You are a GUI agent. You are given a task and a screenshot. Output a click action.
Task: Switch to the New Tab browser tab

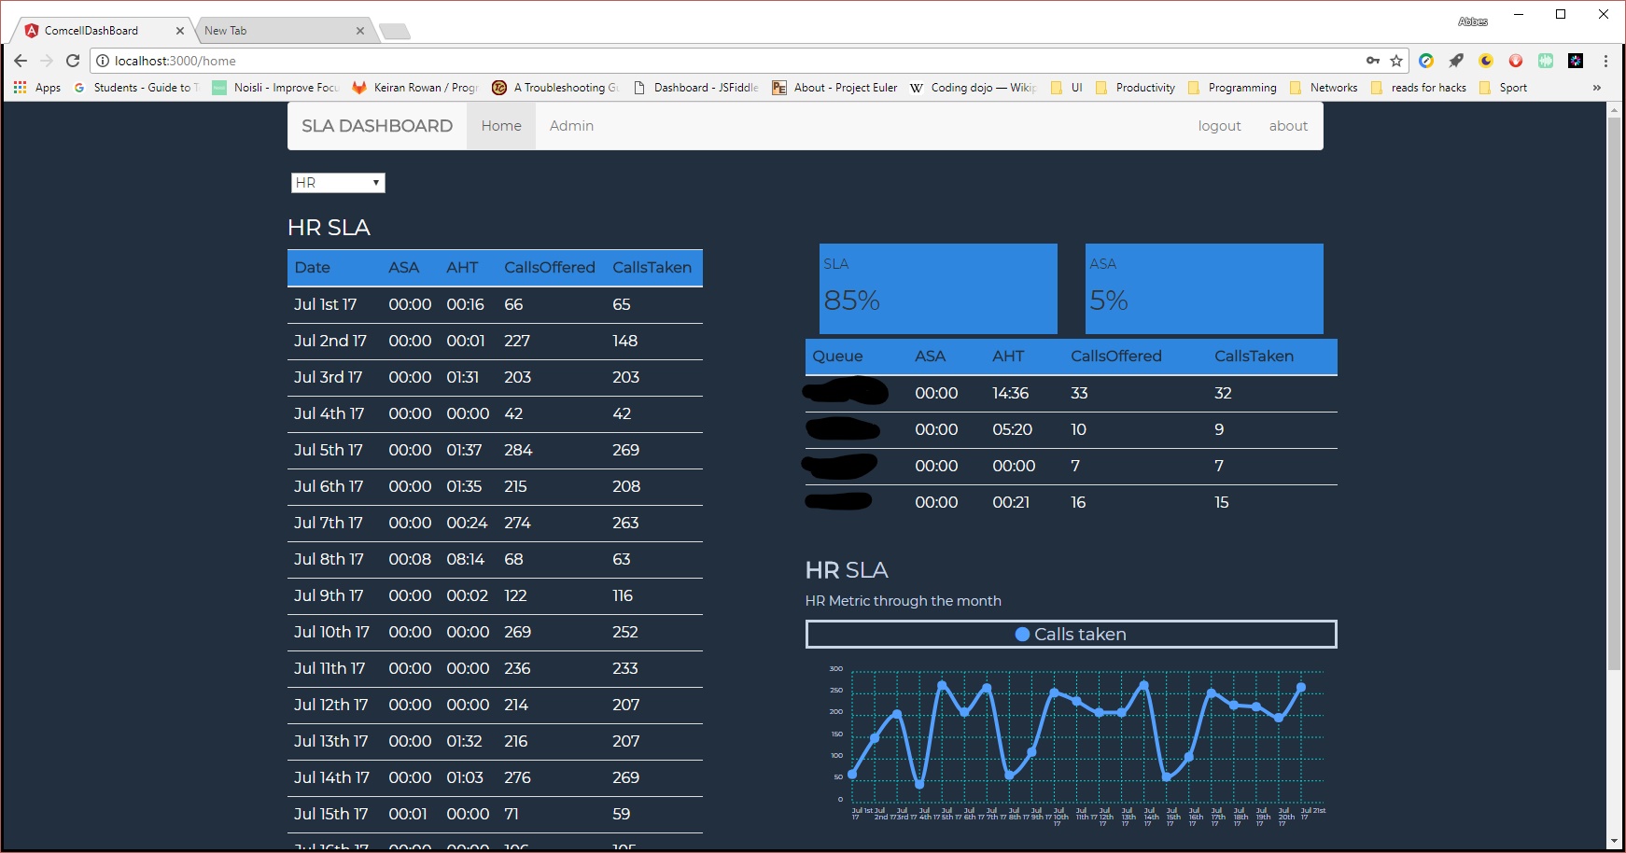(x=280, y=31)
